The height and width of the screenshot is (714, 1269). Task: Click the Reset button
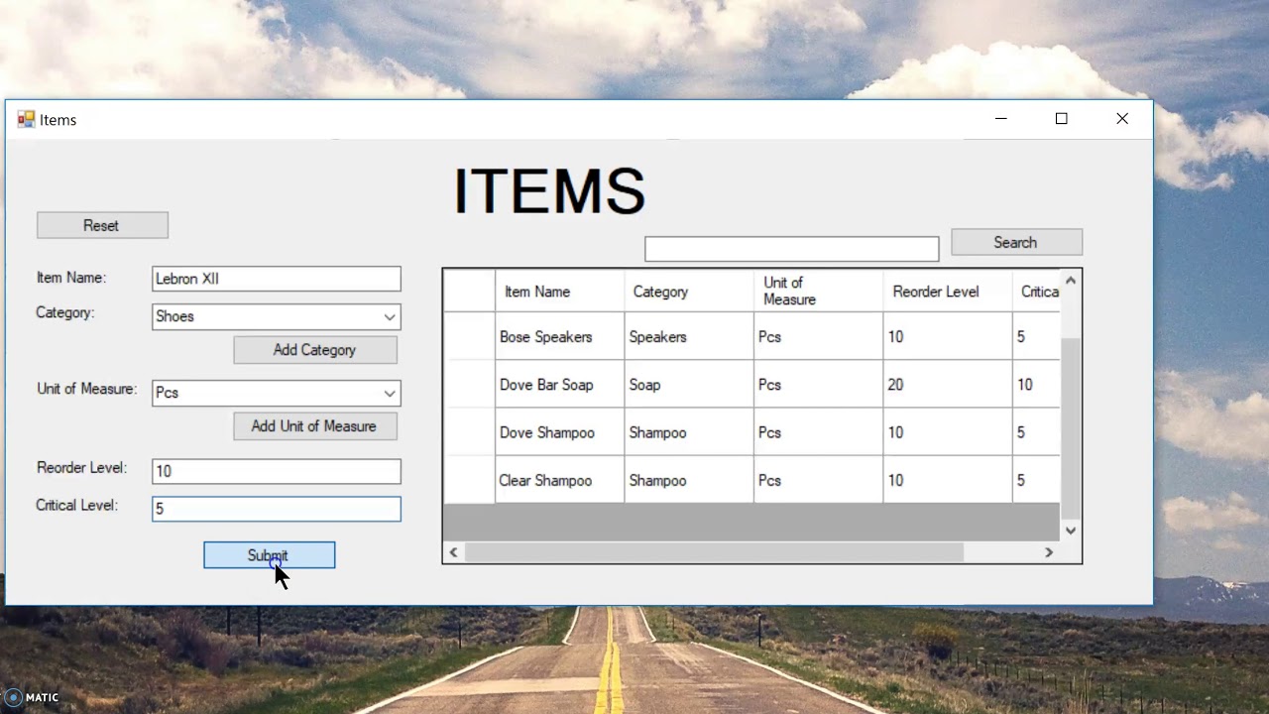[102, 225]
